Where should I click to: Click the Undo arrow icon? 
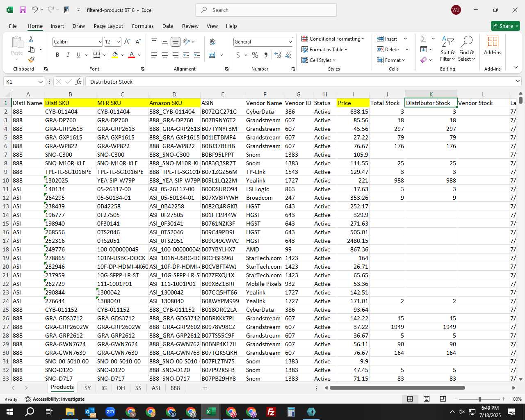point(34,10)
